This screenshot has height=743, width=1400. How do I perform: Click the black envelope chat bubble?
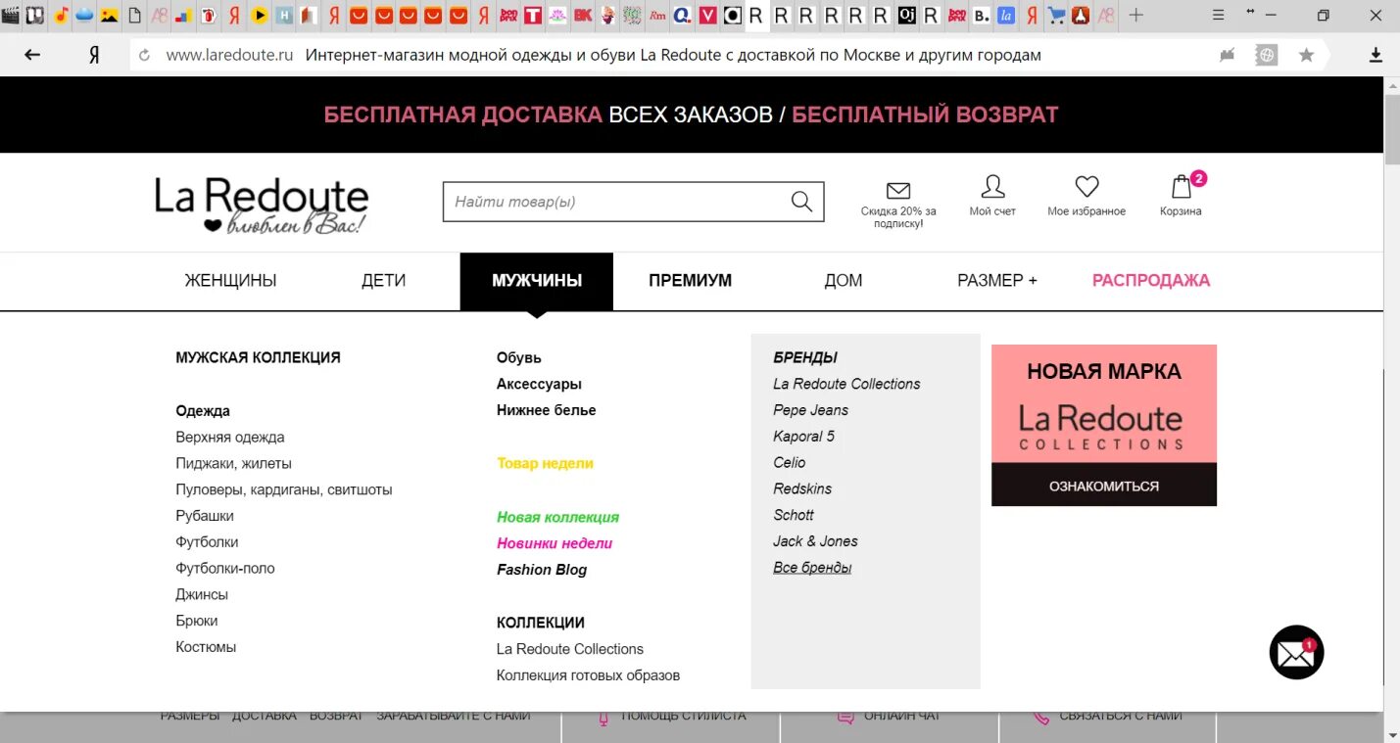pyautogui.click(x=1296, y=652)
